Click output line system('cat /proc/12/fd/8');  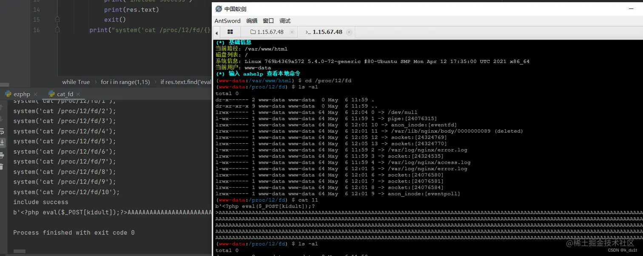65,172
